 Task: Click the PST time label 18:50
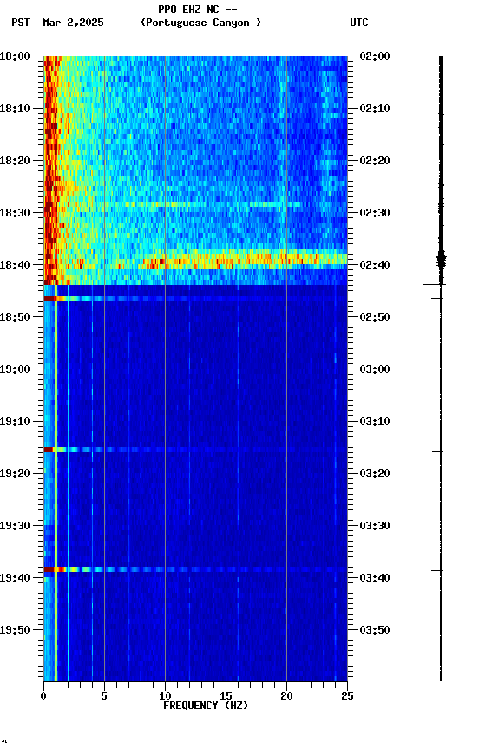click(x=15, y=317)
